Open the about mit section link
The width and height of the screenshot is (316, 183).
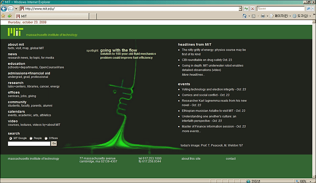[16, 45]
